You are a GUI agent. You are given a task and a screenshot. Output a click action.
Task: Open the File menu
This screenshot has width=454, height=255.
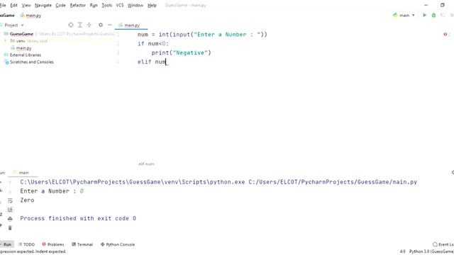pos(3,5)
